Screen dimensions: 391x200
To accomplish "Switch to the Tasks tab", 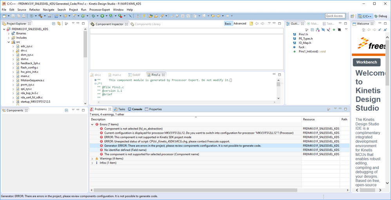I will 119,109.
